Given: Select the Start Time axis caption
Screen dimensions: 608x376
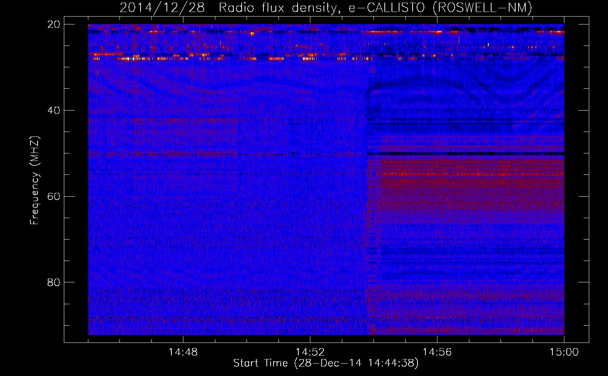Looking at the screenshot, I should click(326, 363).
